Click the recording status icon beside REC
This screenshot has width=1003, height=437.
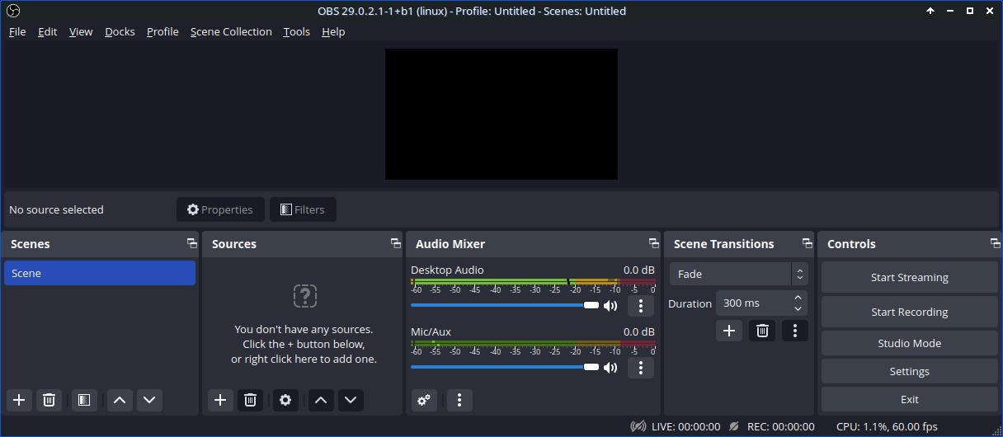[x=734, y=426]
